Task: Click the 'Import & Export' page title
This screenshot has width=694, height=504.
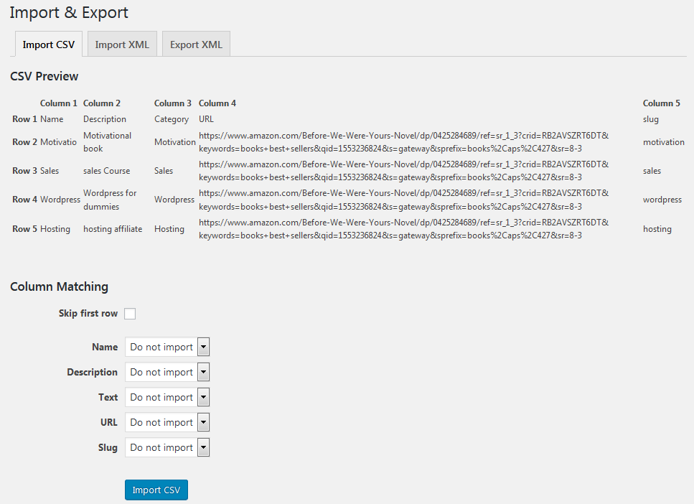Action: click(x=69, y=12)
